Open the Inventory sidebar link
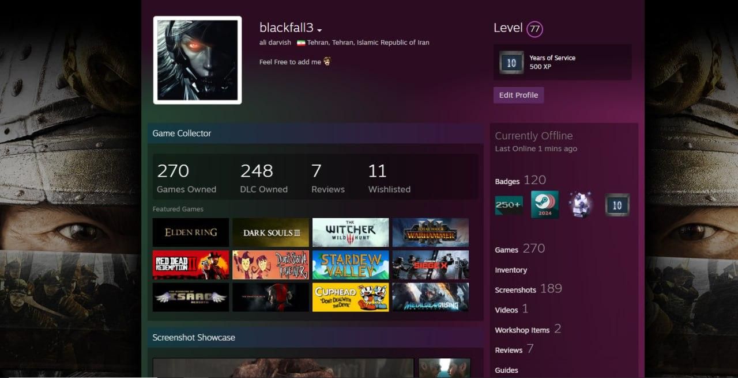Screen dimensions: 738x378 click(511, 270)
